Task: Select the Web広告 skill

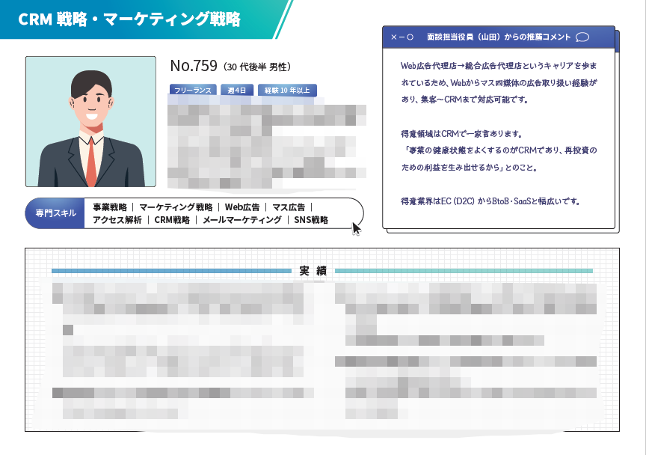Action: click(242, 207)
